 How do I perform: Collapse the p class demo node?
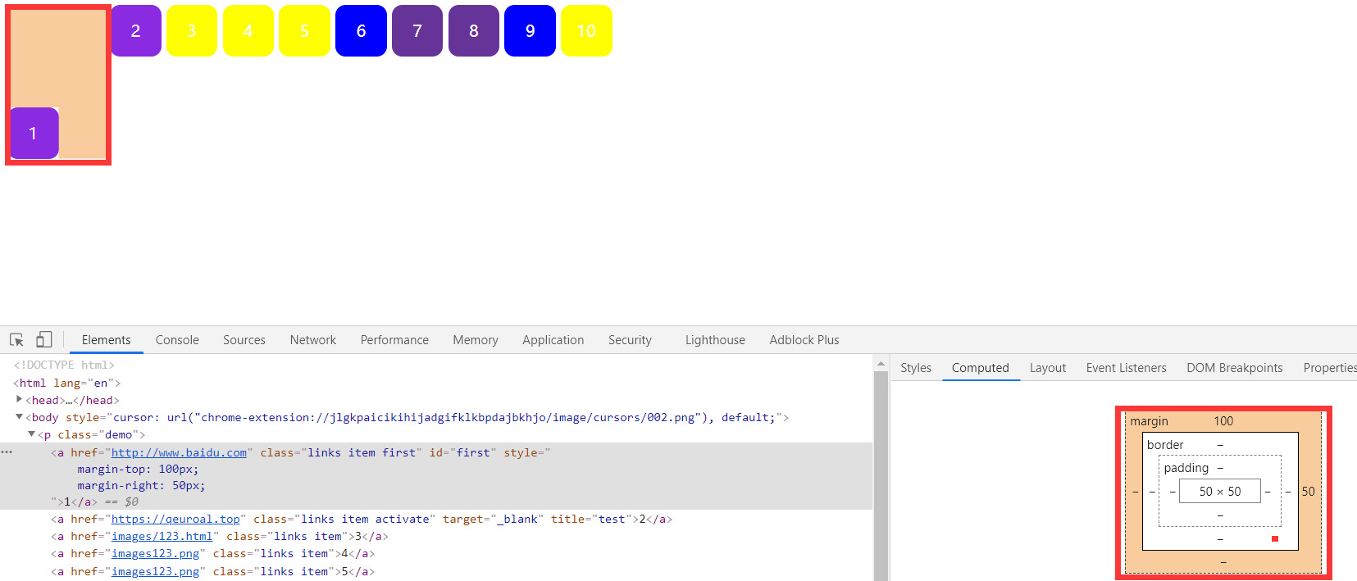31,434
